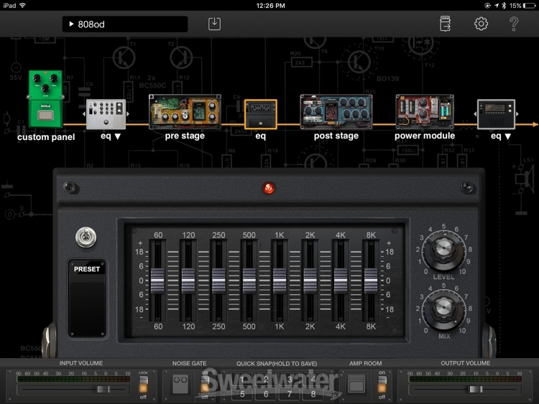Image resolution: width=539 pixels, height=404 pixels.
Task: Select Quick Snap slot 1
Action: pos(242,380)
